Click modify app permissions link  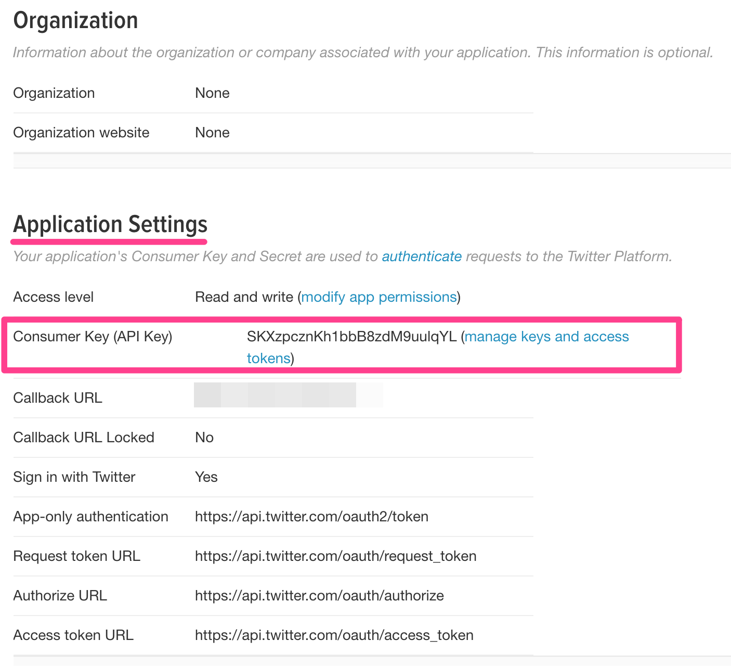(x=379, y=297)
